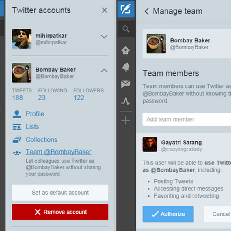Viewport: 231px width, 231px height.
Task: Open the Lists link
Action: (x=32, y=127)
